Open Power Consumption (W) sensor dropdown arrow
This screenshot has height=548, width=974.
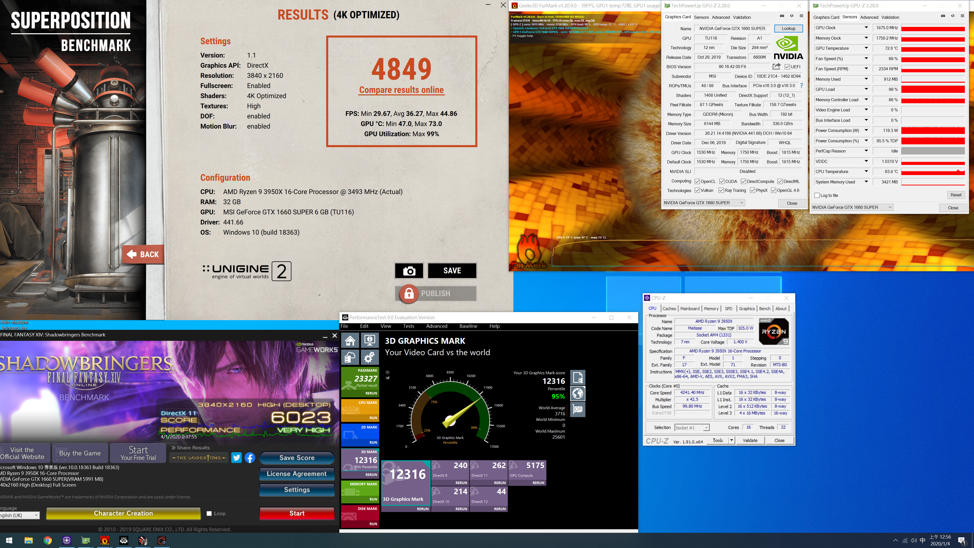click(x=866, y=130)
